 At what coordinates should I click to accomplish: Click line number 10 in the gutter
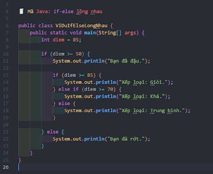pyautogui.click(x=6, y=54)
